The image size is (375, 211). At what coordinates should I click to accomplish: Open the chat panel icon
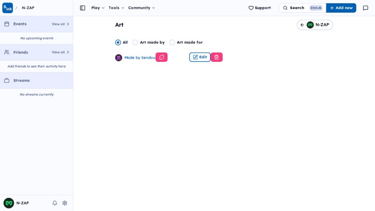pos(366,8)
